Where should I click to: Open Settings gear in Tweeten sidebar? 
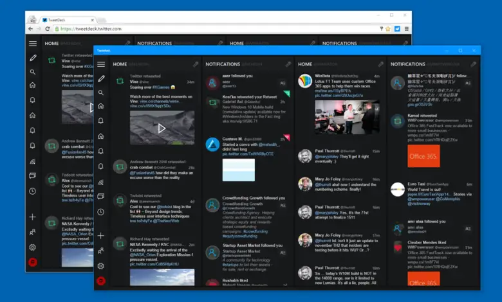(x=101, y=266)
